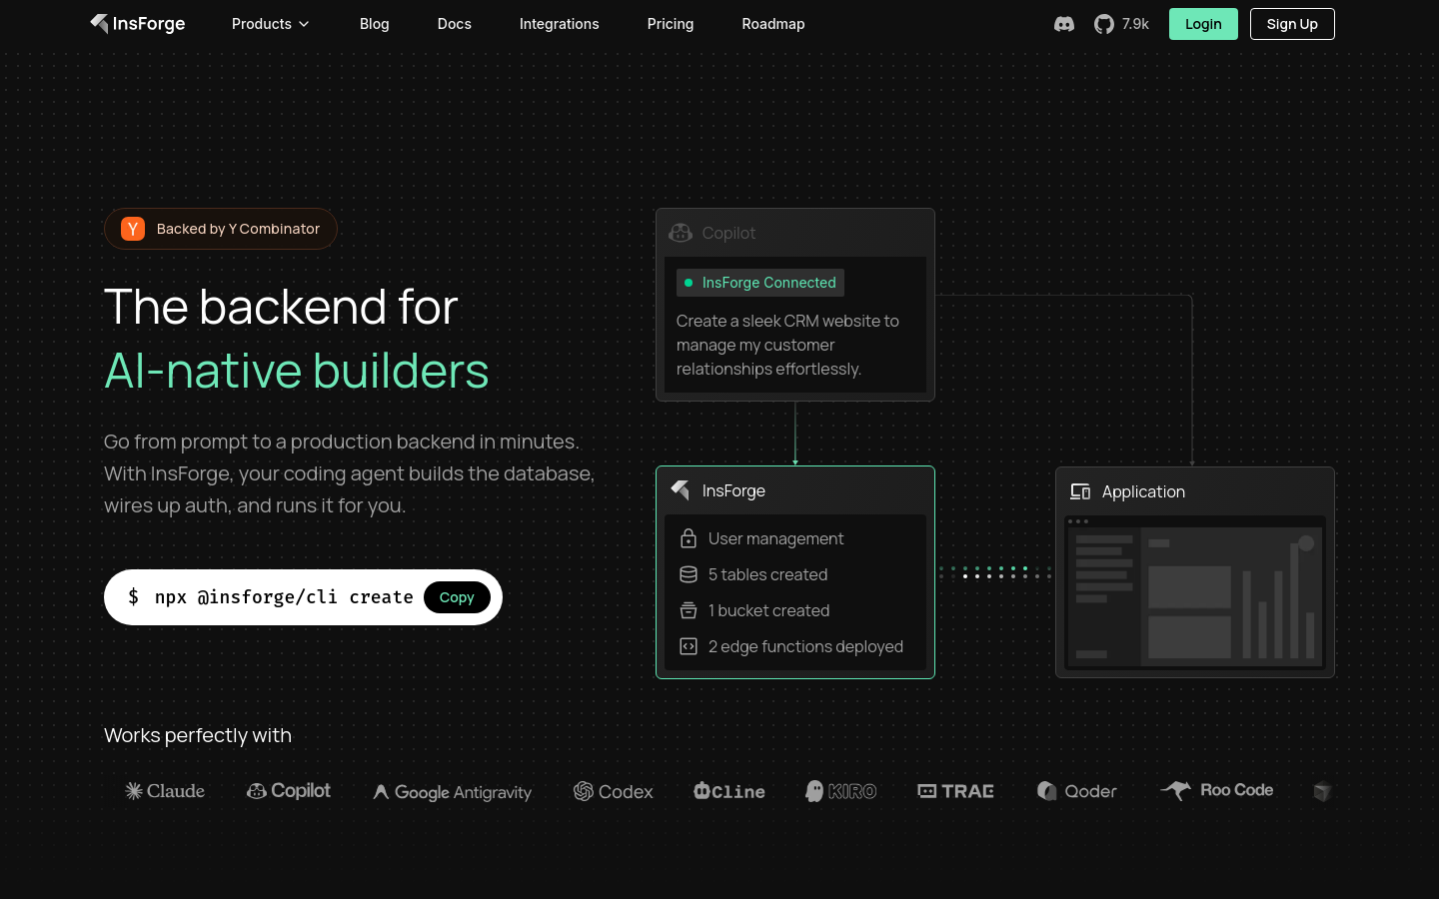The image size is (1439, 899).
Task: Go to the Docs page
Action: pyautogui.click(x=455, y=24)
